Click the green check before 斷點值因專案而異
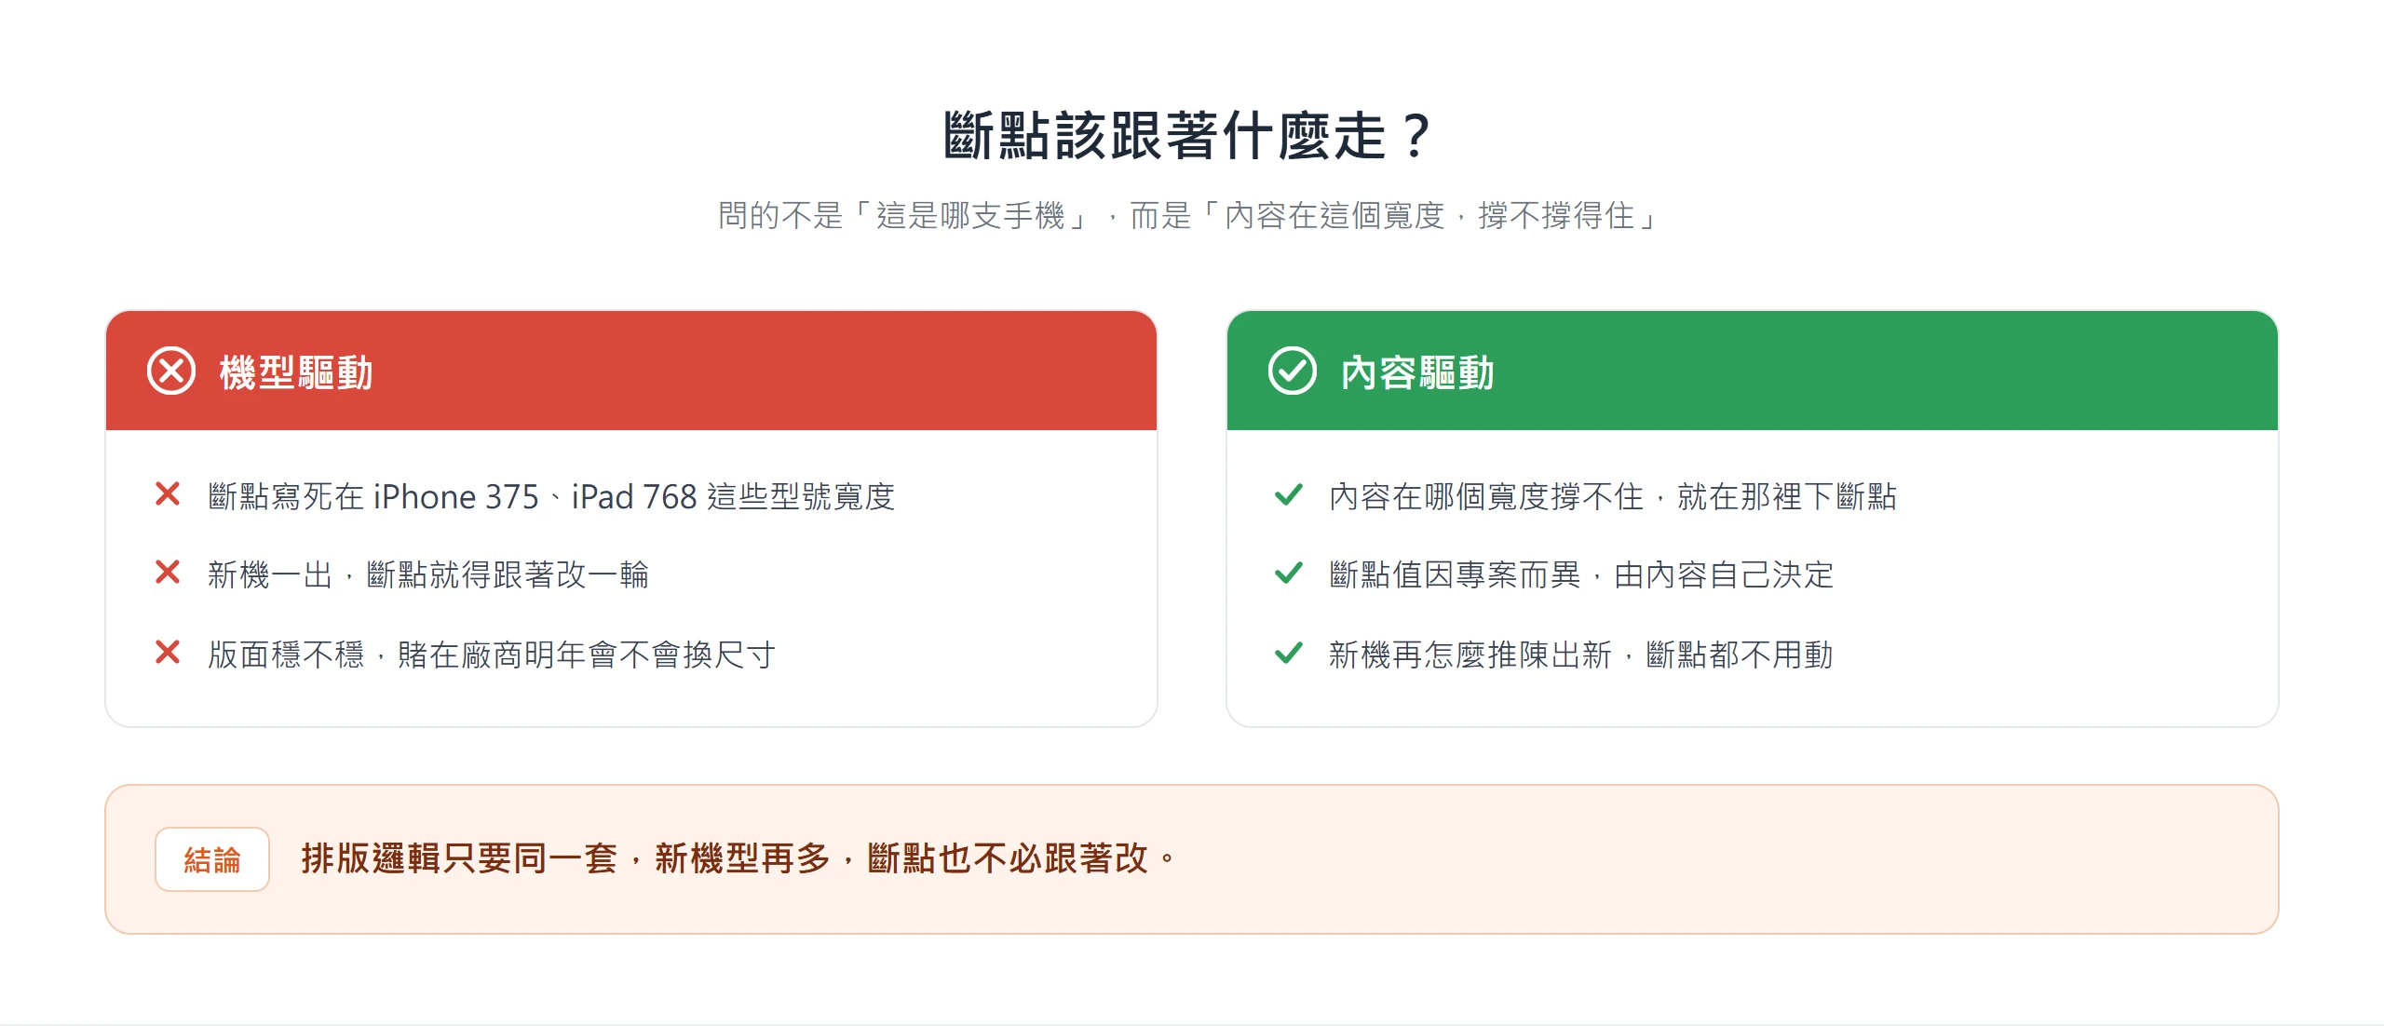This screenshot has width=2384, height=1026. click(1289, 573)
